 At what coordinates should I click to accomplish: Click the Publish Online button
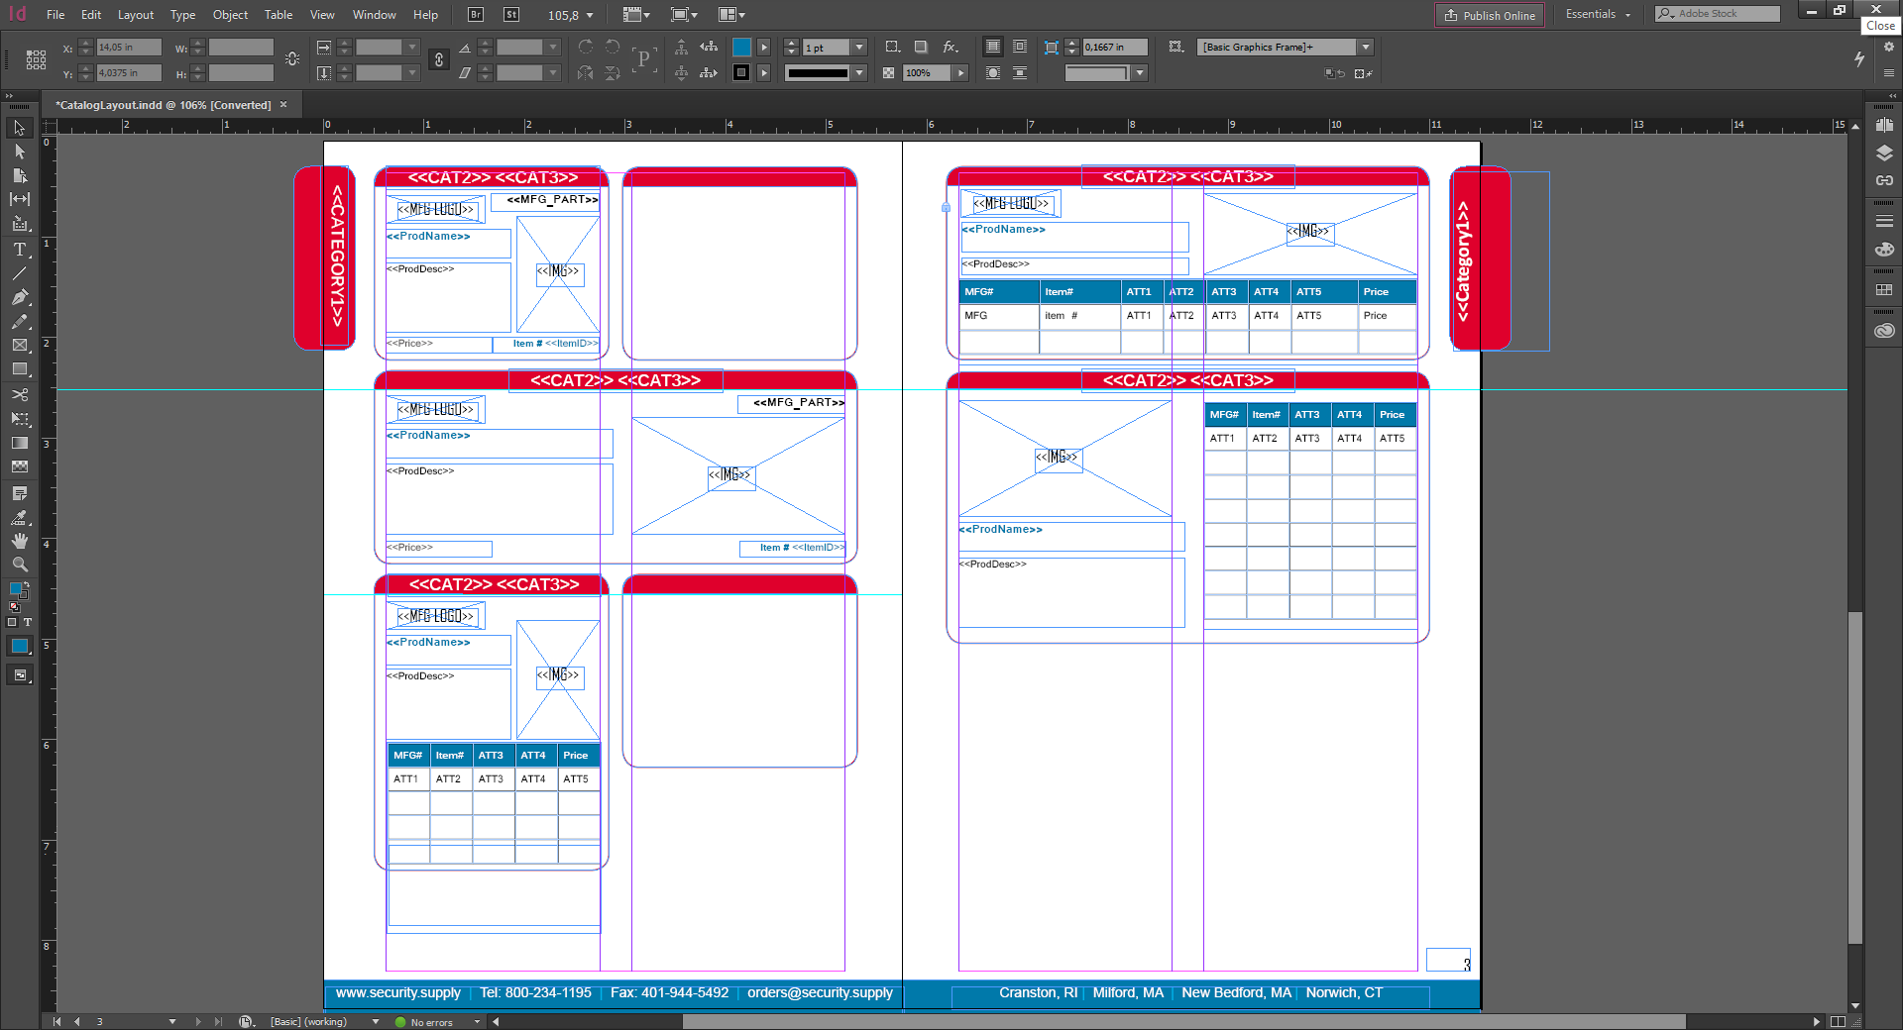[x=1489, y=15]
